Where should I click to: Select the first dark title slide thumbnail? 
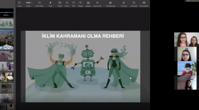(7, 13)
